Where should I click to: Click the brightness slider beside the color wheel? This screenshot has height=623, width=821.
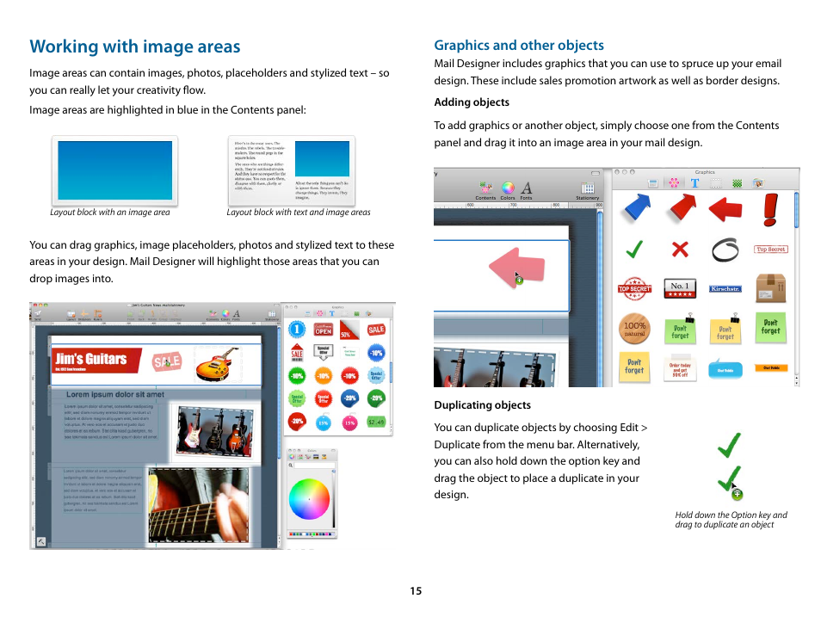334,497
